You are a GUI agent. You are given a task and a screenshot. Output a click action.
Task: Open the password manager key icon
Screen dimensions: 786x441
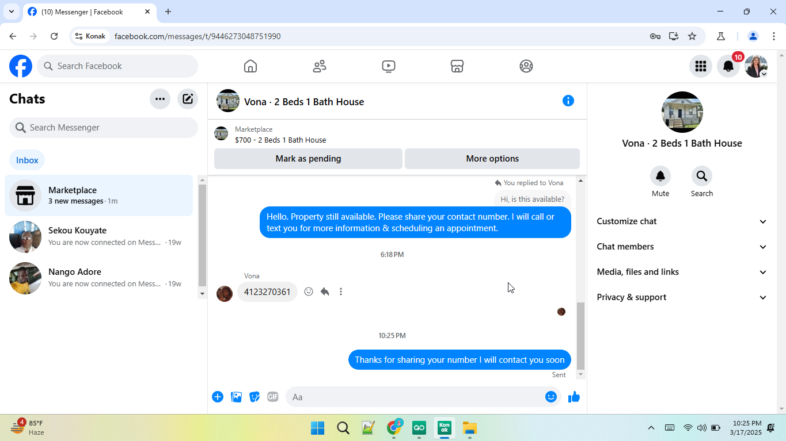click(655, 36)
